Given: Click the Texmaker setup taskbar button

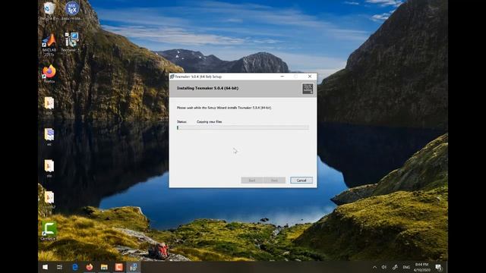Looking at the screenshot, I should coord(134,267).
